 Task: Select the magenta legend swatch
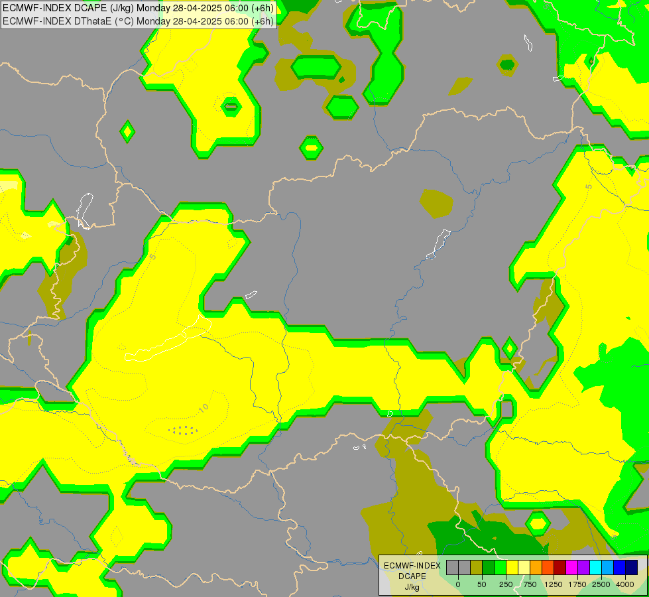[571, 567]
